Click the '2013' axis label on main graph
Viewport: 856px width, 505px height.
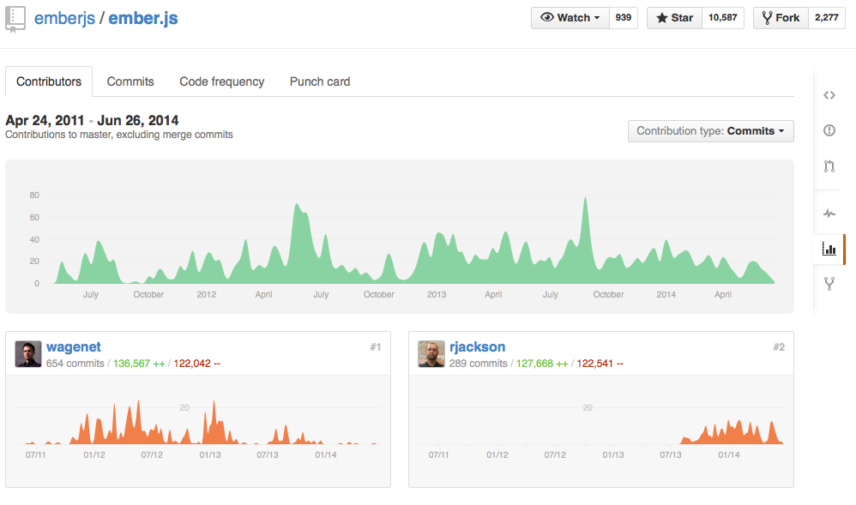(x=437, y=294)
